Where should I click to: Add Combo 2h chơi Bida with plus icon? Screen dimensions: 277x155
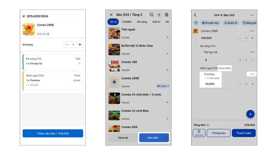pyautogui.click(x=167, y=119)
